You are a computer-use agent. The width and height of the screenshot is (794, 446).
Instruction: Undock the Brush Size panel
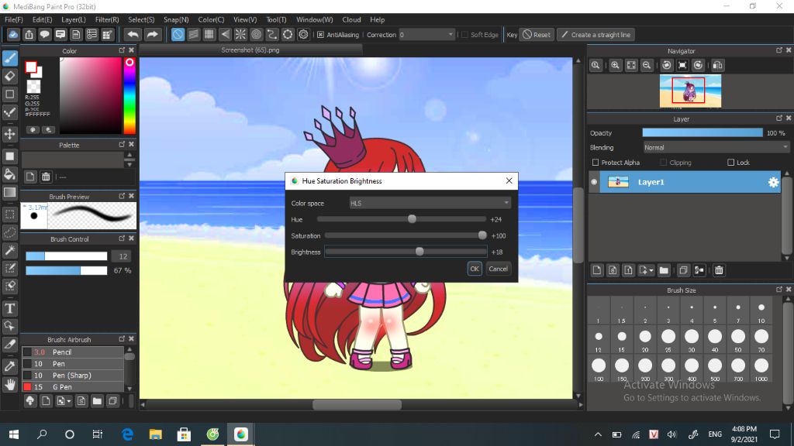[778, 290]
